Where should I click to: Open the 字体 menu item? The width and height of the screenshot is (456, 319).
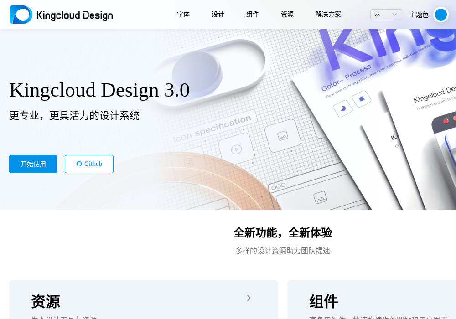[x=183, y=15]
